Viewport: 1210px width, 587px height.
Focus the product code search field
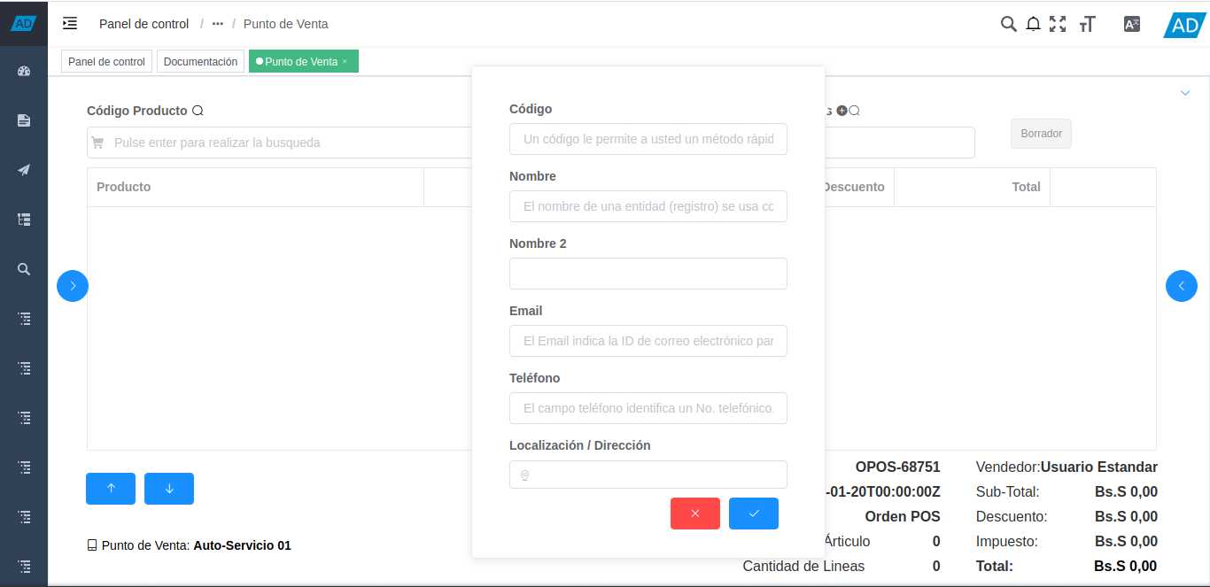click(x=279, y=143)
